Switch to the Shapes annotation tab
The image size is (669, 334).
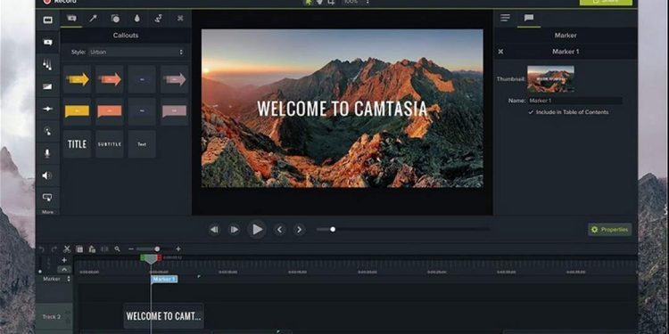tap(115, 19)
